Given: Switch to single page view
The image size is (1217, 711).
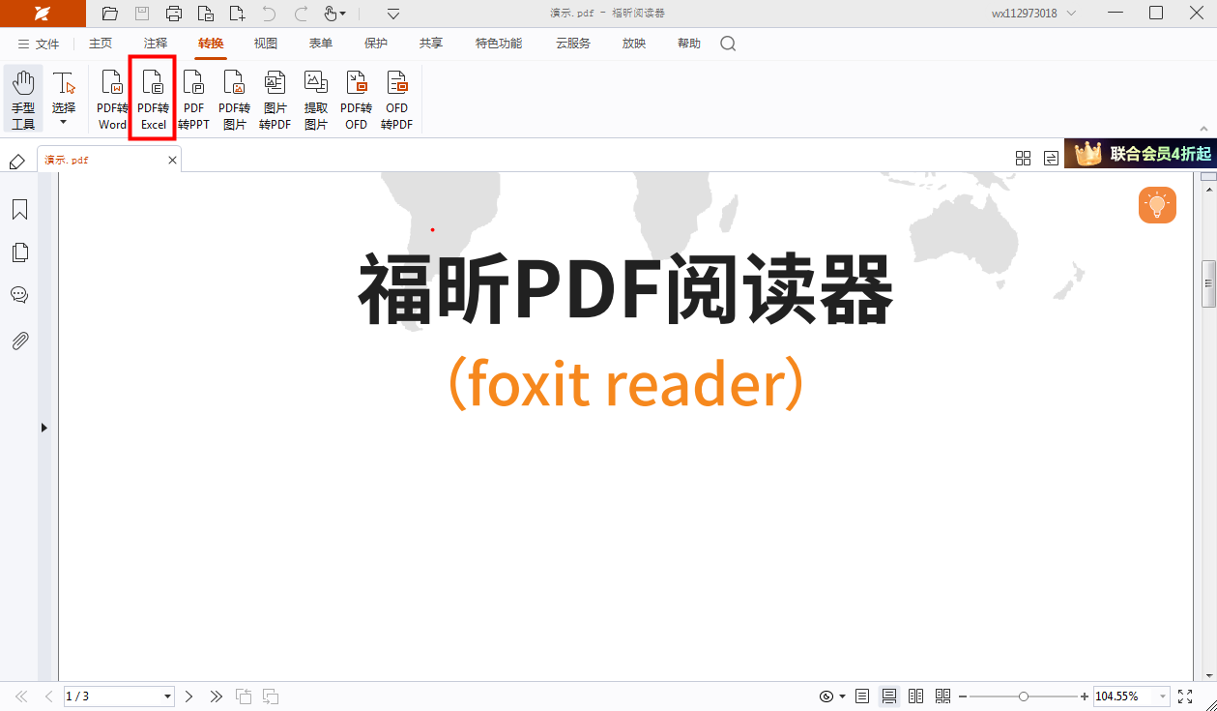Looking at the screenshot, I should 862,696.
